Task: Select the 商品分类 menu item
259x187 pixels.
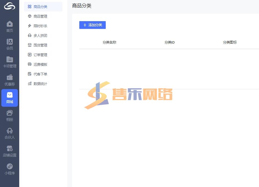Action: (x=43, y=7)
